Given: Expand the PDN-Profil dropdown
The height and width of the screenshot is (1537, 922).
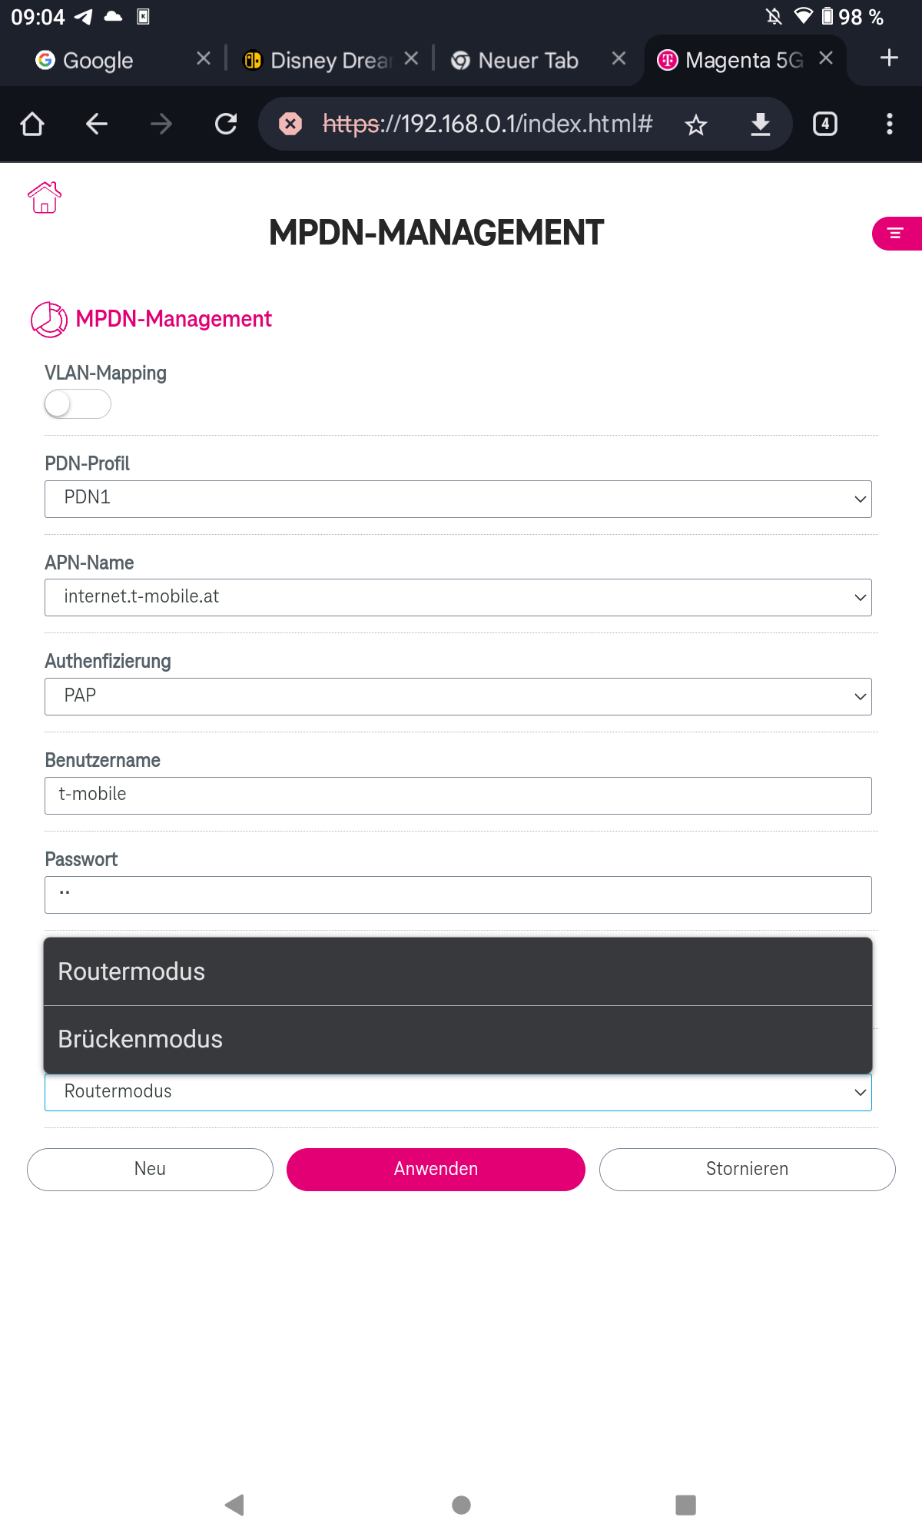Looking at the screenshot, I should 458,500.
